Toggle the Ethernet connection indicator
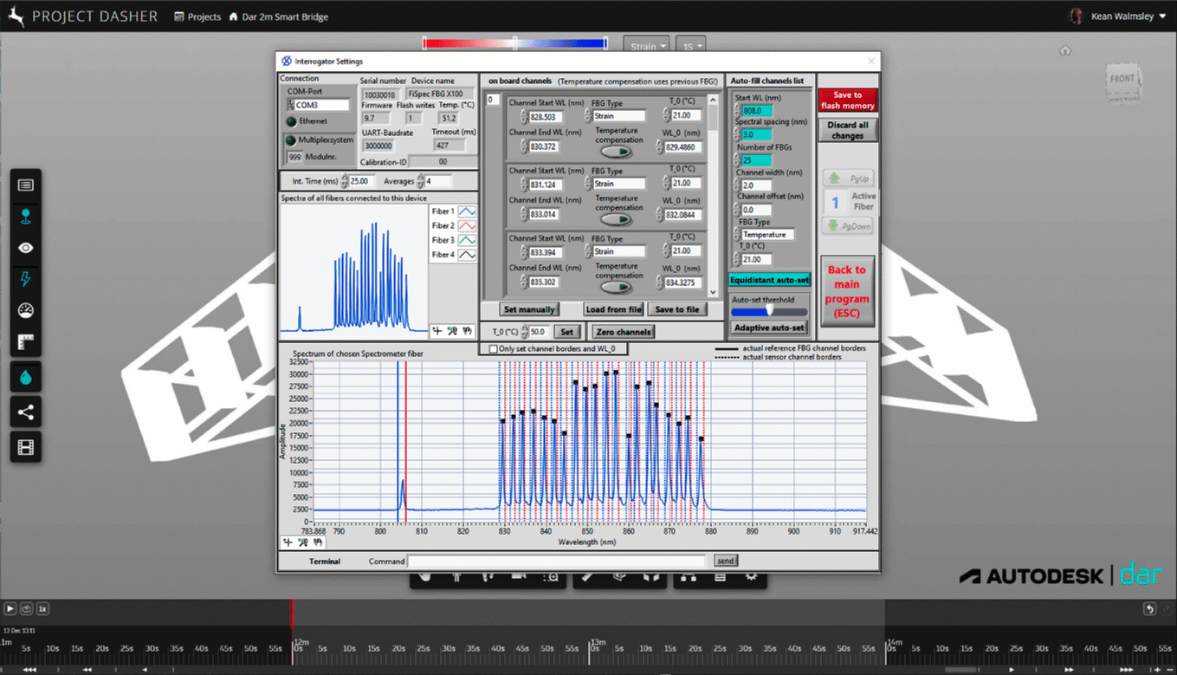 point(291,121)
